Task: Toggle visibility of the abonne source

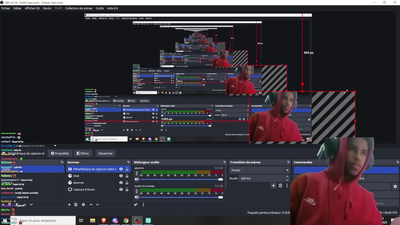Action: point(121,182)
